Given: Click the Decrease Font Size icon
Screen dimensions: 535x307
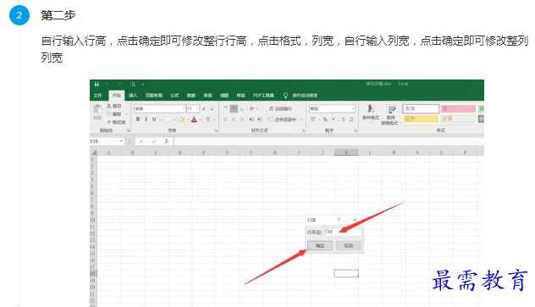Looking at the screenshot, I should 212,109.
